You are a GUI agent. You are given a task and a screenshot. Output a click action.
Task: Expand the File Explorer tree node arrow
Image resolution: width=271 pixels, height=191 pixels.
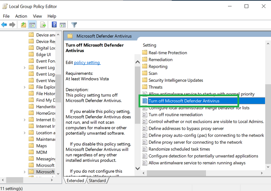pos(24,87)
